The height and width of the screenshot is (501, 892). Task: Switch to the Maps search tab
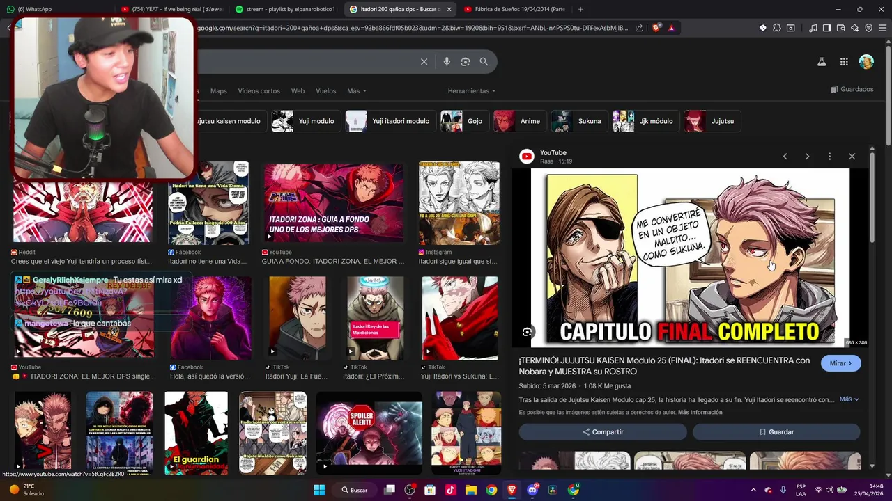tap(219, 91)
